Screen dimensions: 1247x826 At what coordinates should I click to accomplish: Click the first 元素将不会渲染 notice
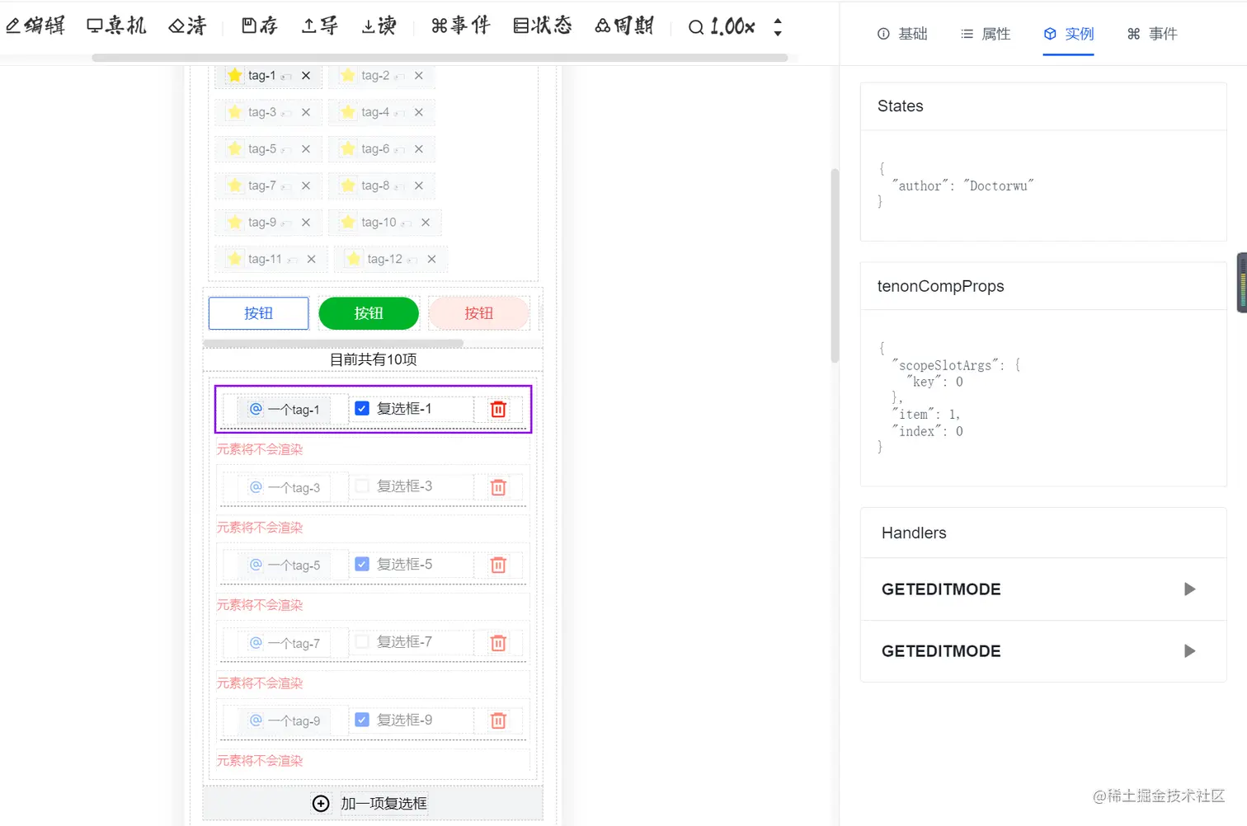pos(260,449)
